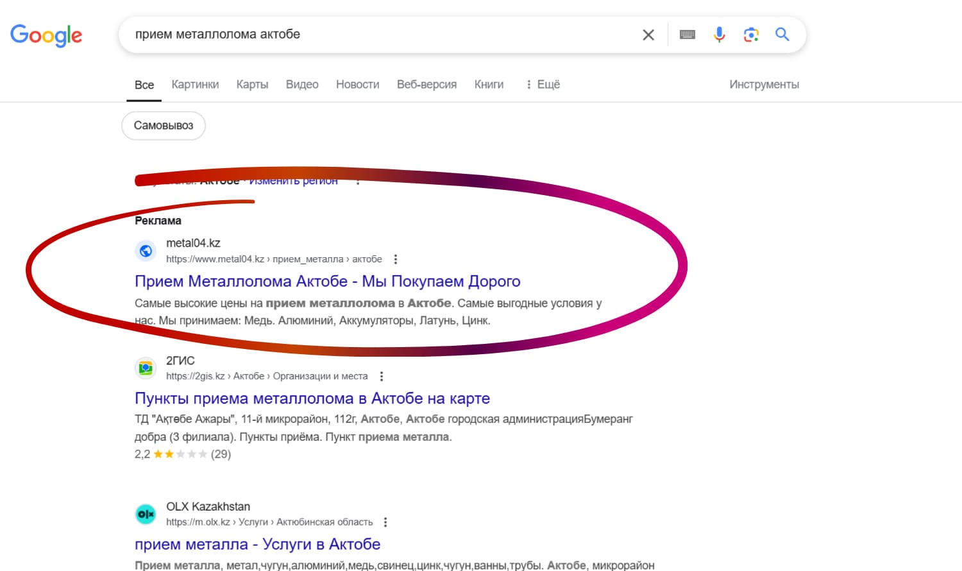Open Прием Металлолома Актобе ad link
Screen dimensions: 962x571
pos(327,282)
